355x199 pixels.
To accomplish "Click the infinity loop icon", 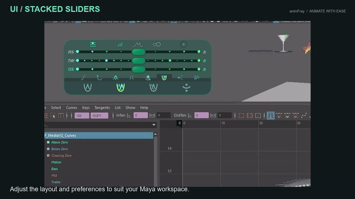I will click(157, 45).
